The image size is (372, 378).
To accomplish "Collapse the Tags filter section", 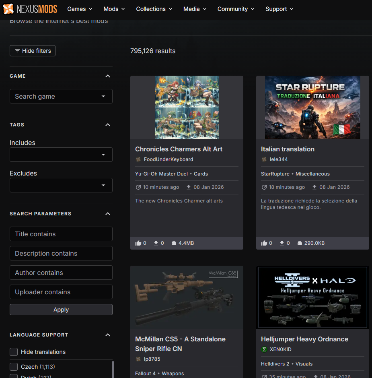I will click(x=108, y=125).
